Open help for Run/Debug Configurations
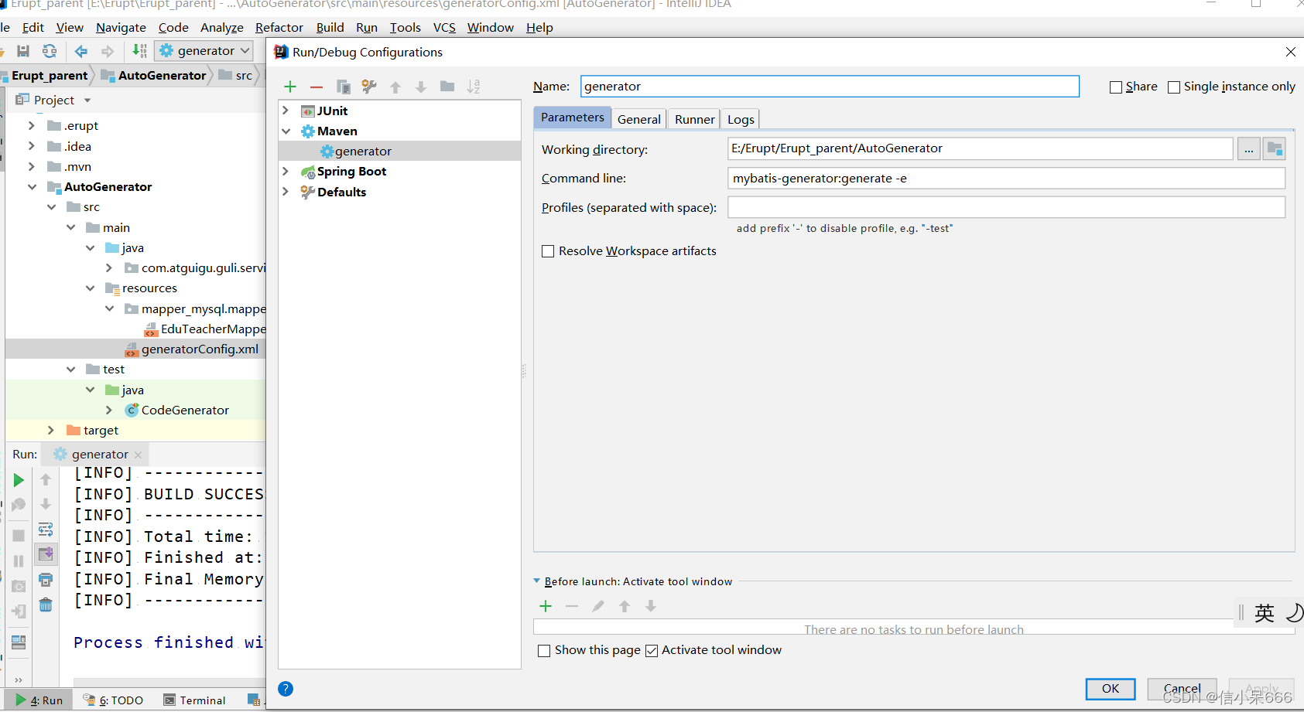Image resolution: width=1304 pixels, height=712 pixels. coord(286,689)
